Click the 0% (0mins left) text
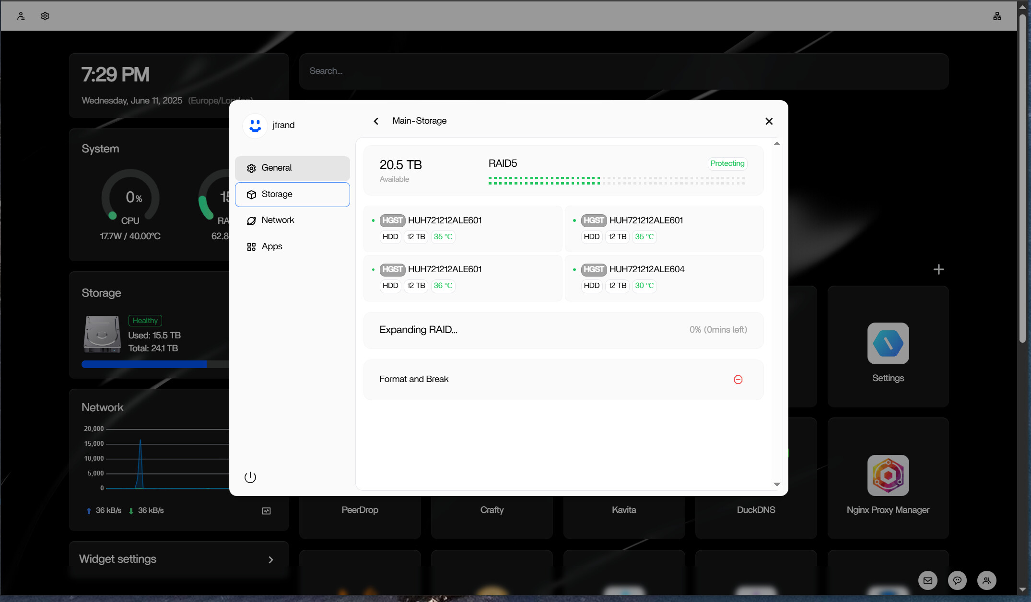Viewport: 1031px width, 602px height. (718, 330)
